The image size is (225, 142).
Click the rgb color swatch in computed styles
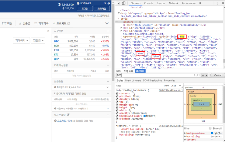pos(212,133)
